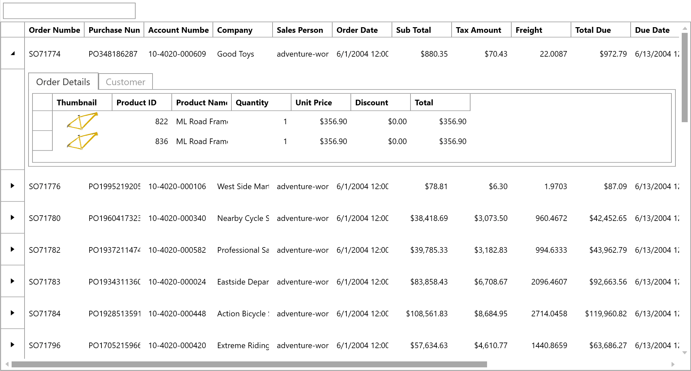The image size is (691, 371).
Task: Select thumbnail of product 822
Action: pyautogui.click(x=82, y=122)
